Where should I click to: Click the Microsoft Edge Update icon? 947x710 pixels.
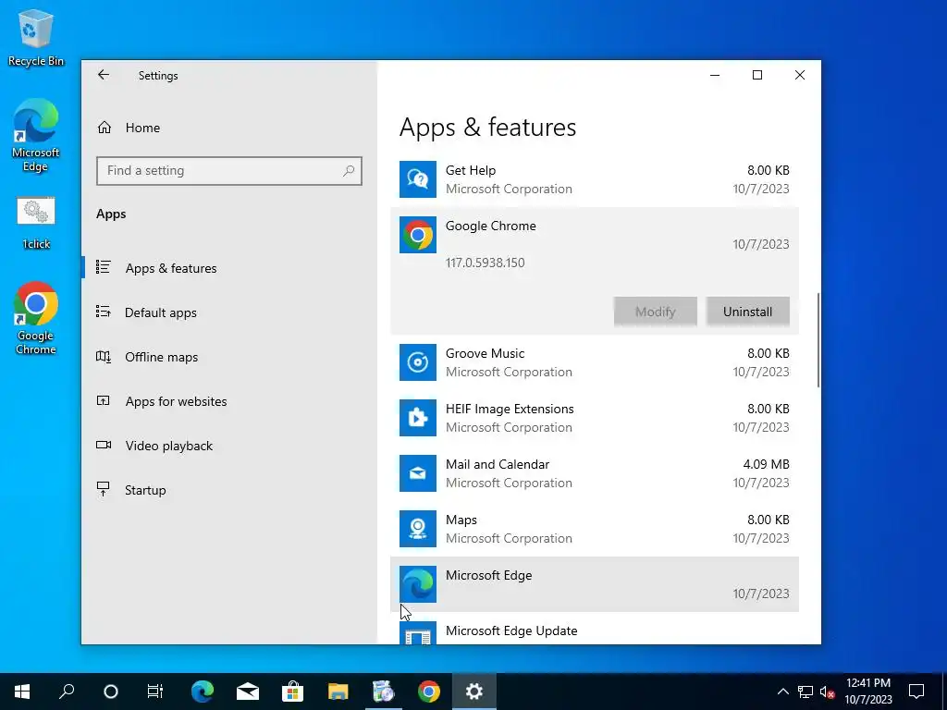418,632
